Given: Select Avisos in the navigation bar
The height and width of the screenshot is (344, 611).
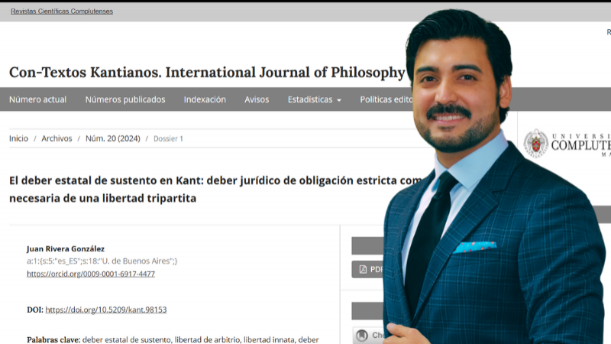Looking at the screenshot, I should [257, 99].
